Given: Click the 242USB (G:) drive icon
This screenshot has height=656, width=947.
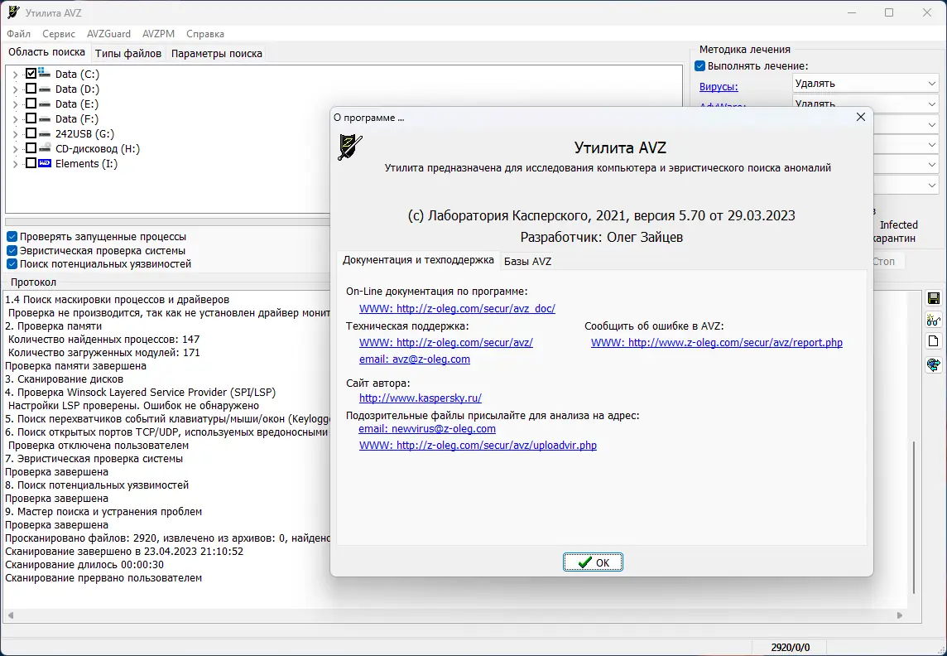Looking at the screenshot, I should [45, 134].
